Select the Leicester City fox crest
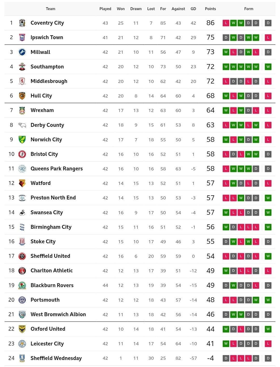This screenshot has height=367, width=280. coord(22,344)
